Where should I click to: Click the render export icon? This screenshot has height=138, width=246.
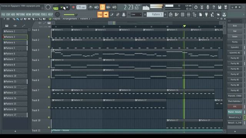coord(226,7)
